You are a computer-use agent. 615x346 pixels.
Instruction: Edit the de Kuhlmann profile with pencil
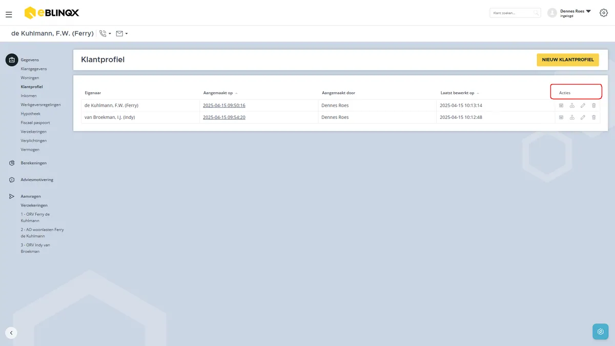click(583, 106)
